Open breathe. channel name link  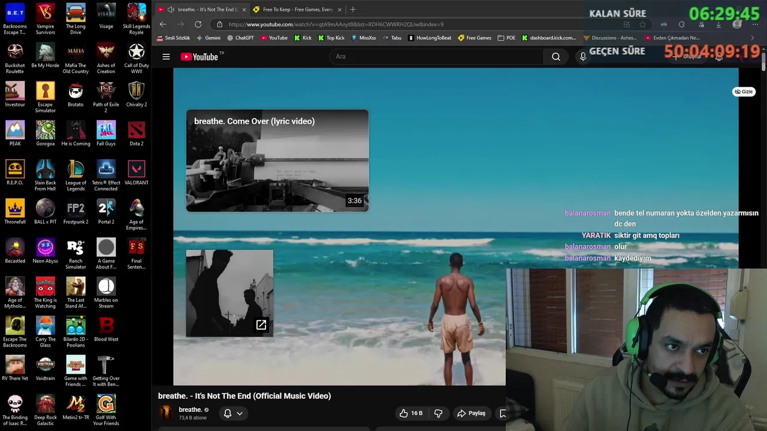[190, 409]
